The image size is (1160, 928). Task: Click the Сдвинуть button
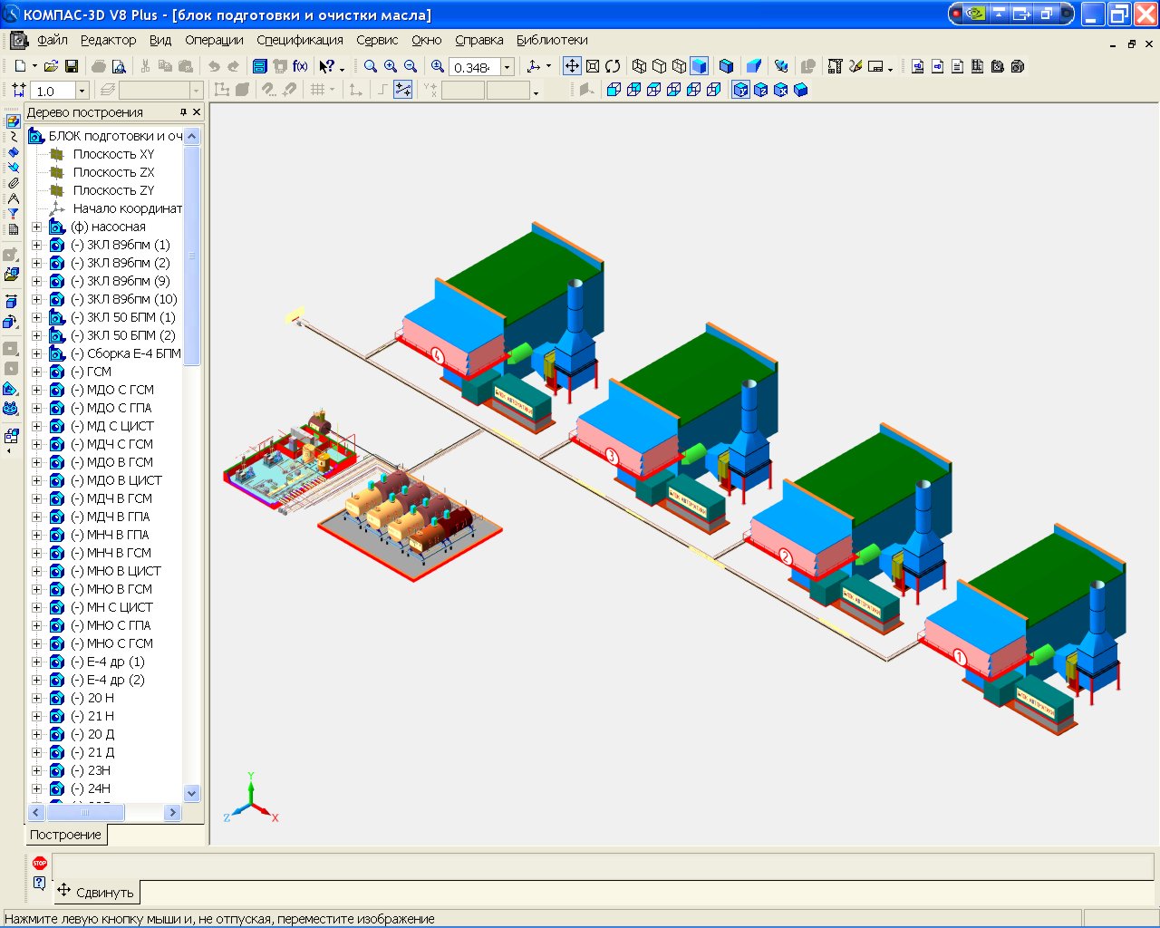click(95, 892)
